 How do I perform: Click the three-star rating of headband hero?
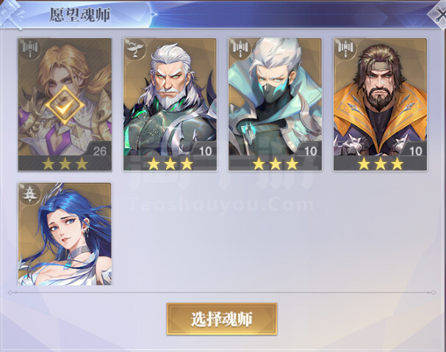[381, 164]
